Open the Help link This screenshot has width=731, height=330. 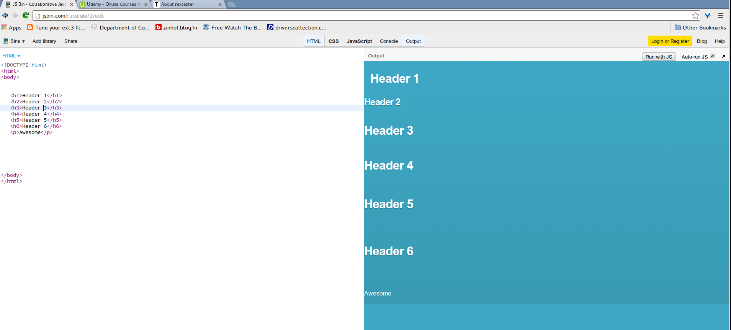tap(720, 41)
